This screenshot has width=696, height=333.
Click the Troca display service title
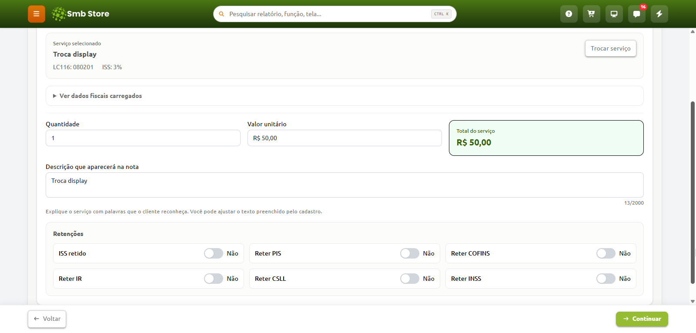[75, 54]
